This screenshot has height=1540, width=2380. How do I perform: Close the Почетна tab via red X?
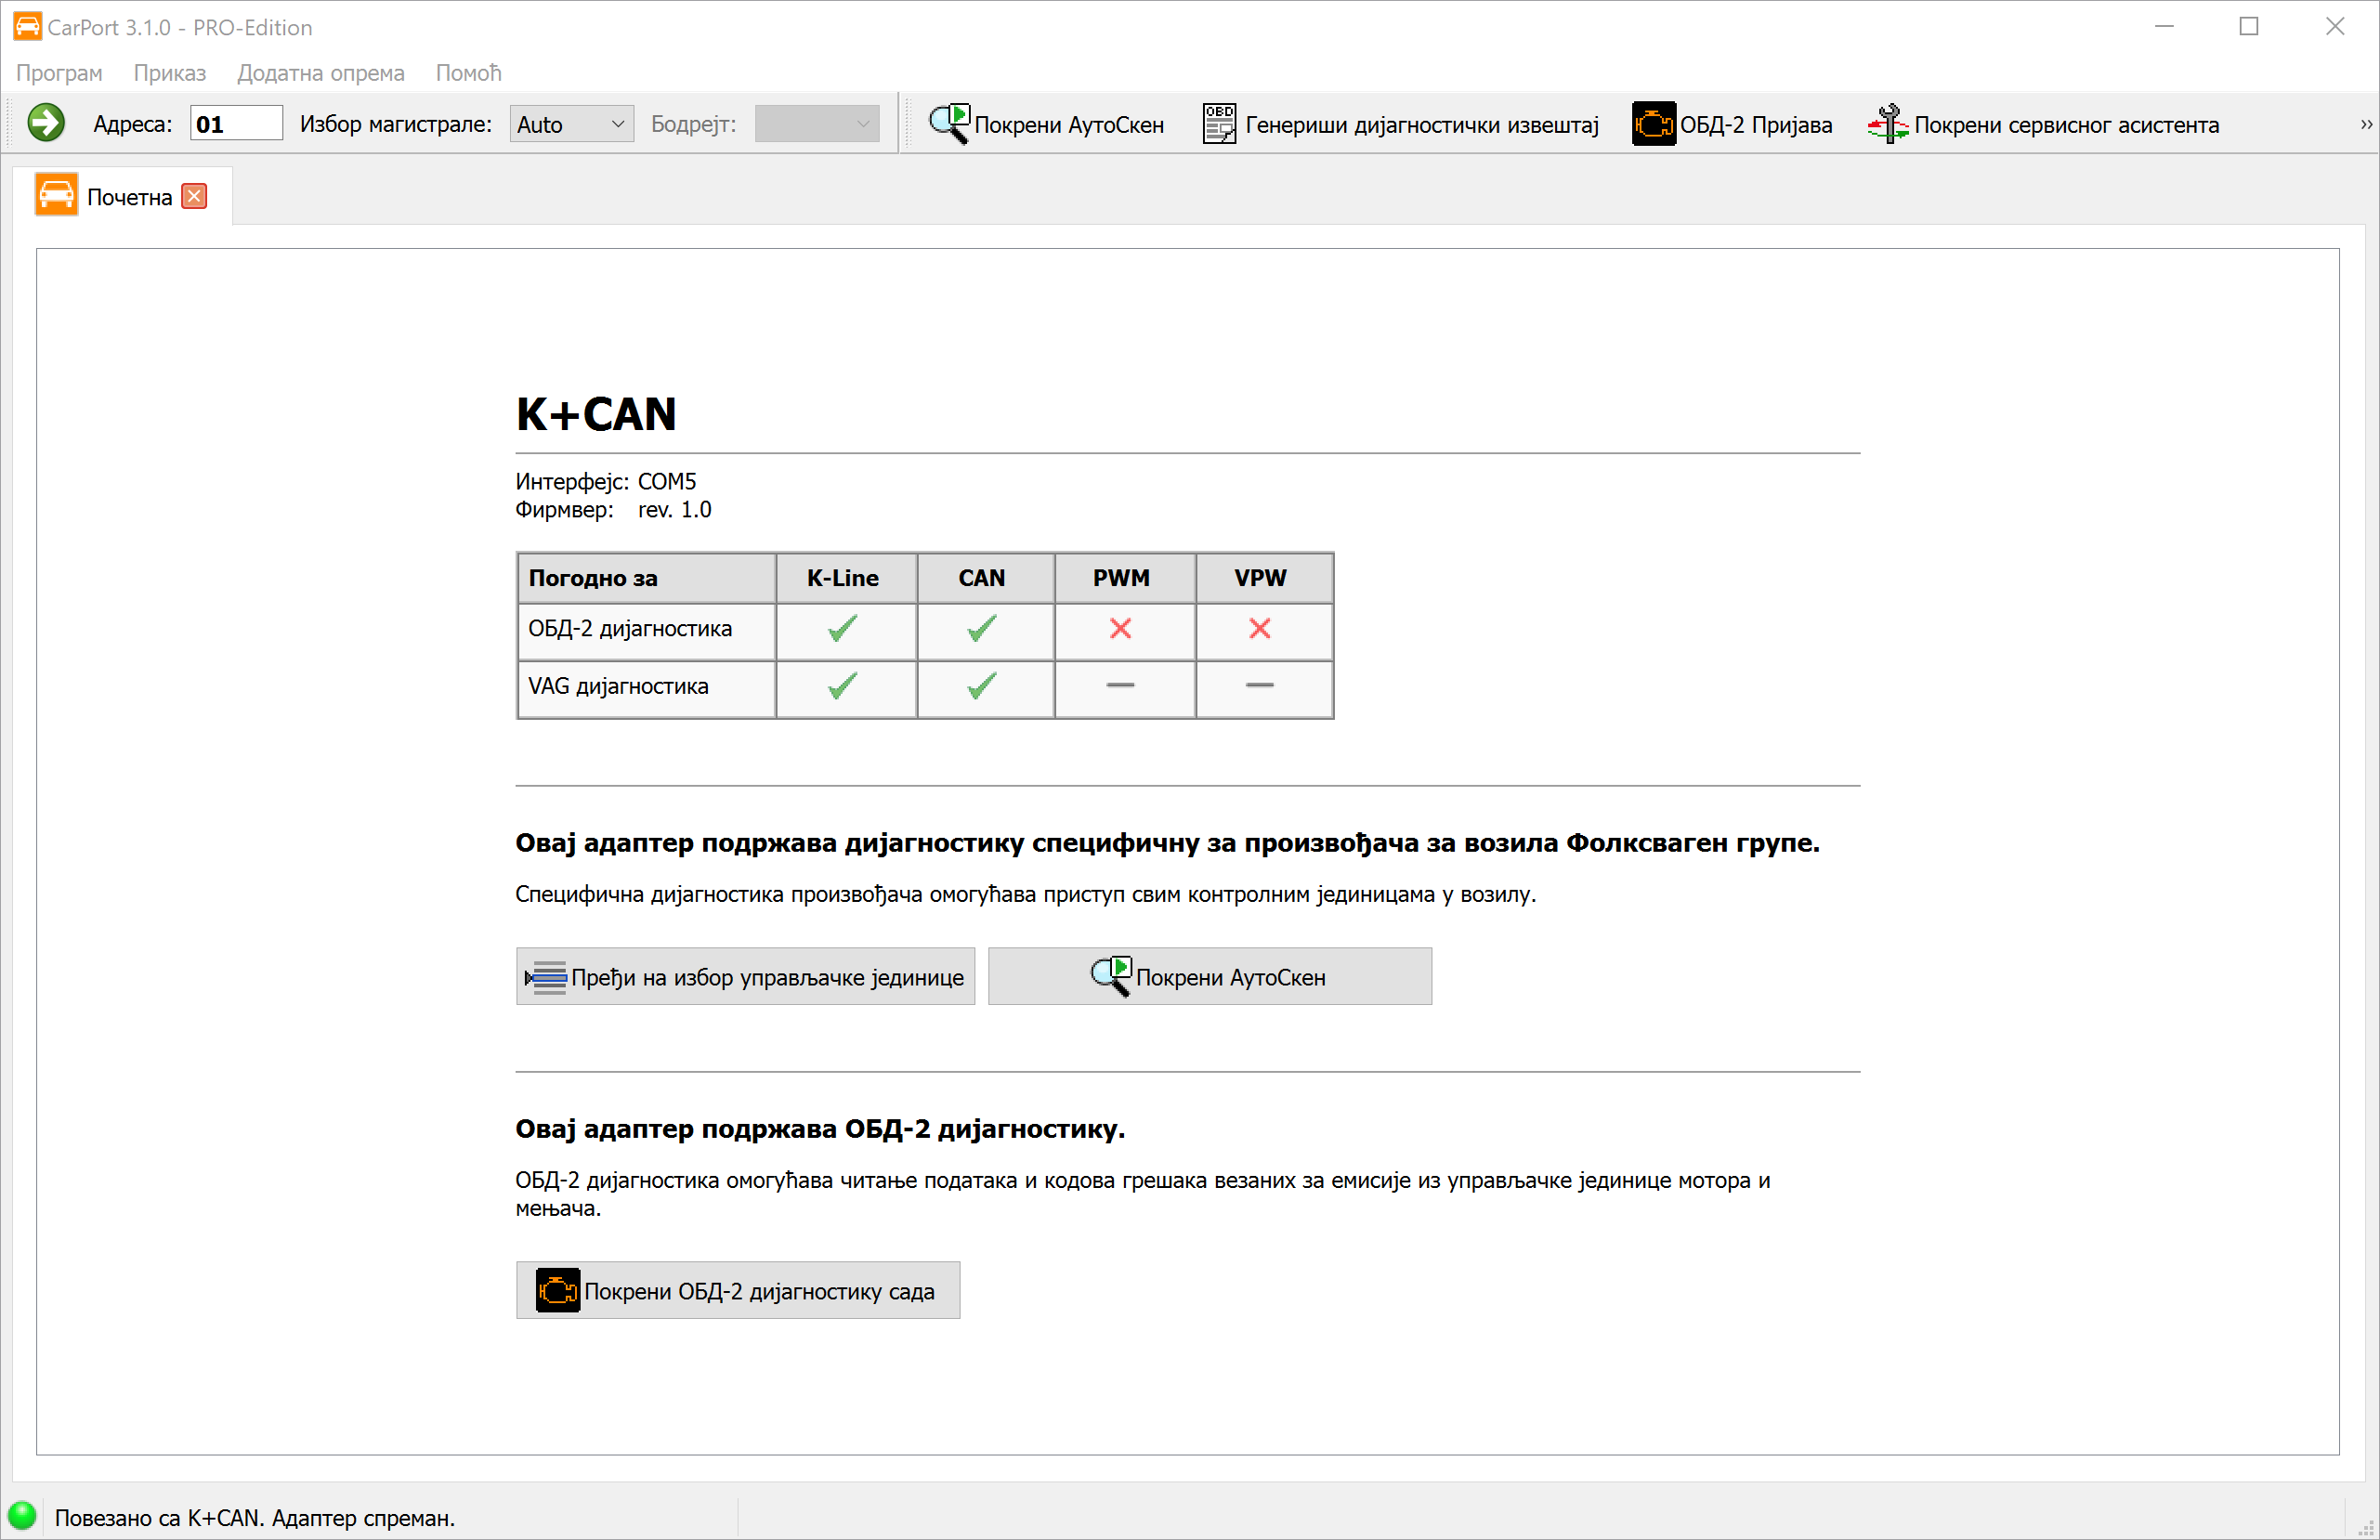pos(195,196)
